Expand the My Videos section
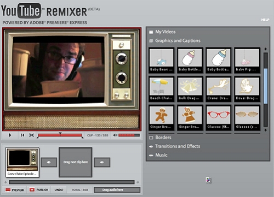The height and width of the screenshot is (197, 274). pos(165,32)
